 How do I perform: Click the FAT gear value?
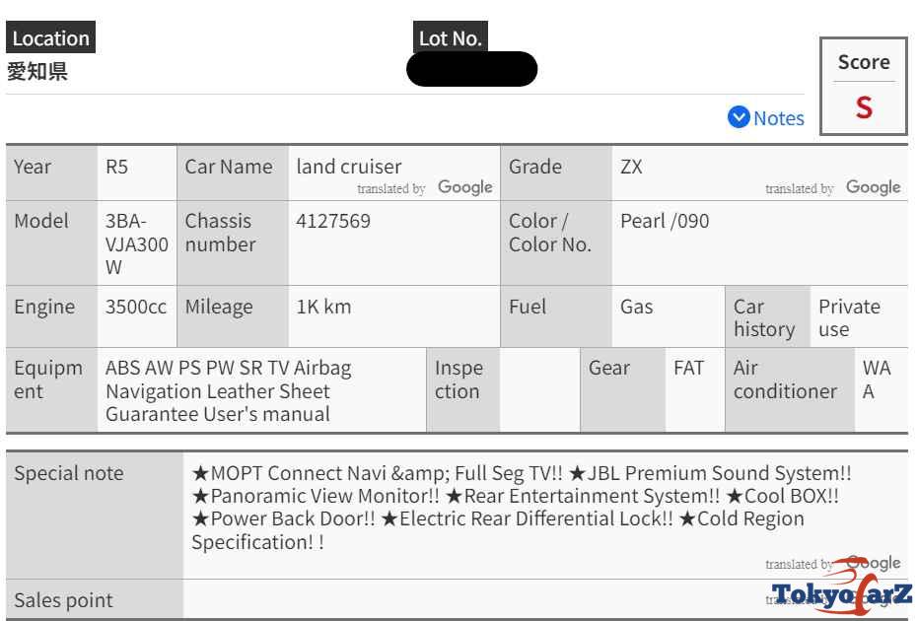688,368
